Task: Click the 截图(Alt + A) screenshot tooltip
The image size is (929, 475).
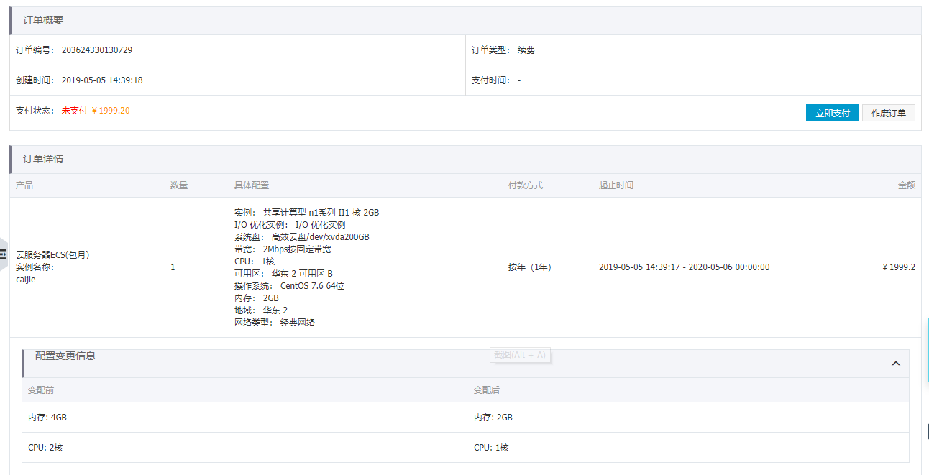Action: click(x=519, y=354)
